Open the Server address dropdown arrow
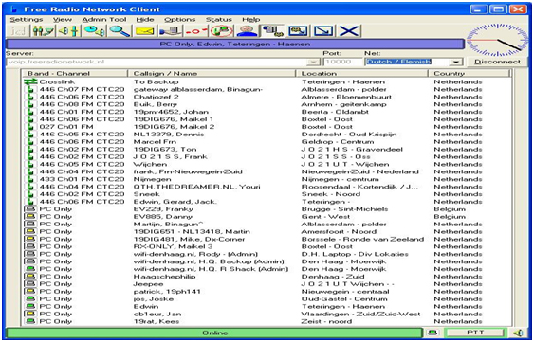The height and width of the screenshot is (342, 534). click(313, 62)
